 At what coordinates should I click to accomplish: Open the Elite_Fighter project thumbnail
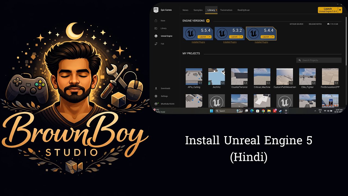coord(307,76)
